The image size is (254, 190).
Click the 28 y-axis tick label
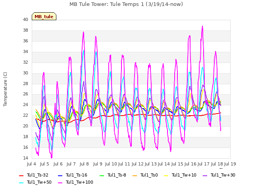(x=25, y=84)
